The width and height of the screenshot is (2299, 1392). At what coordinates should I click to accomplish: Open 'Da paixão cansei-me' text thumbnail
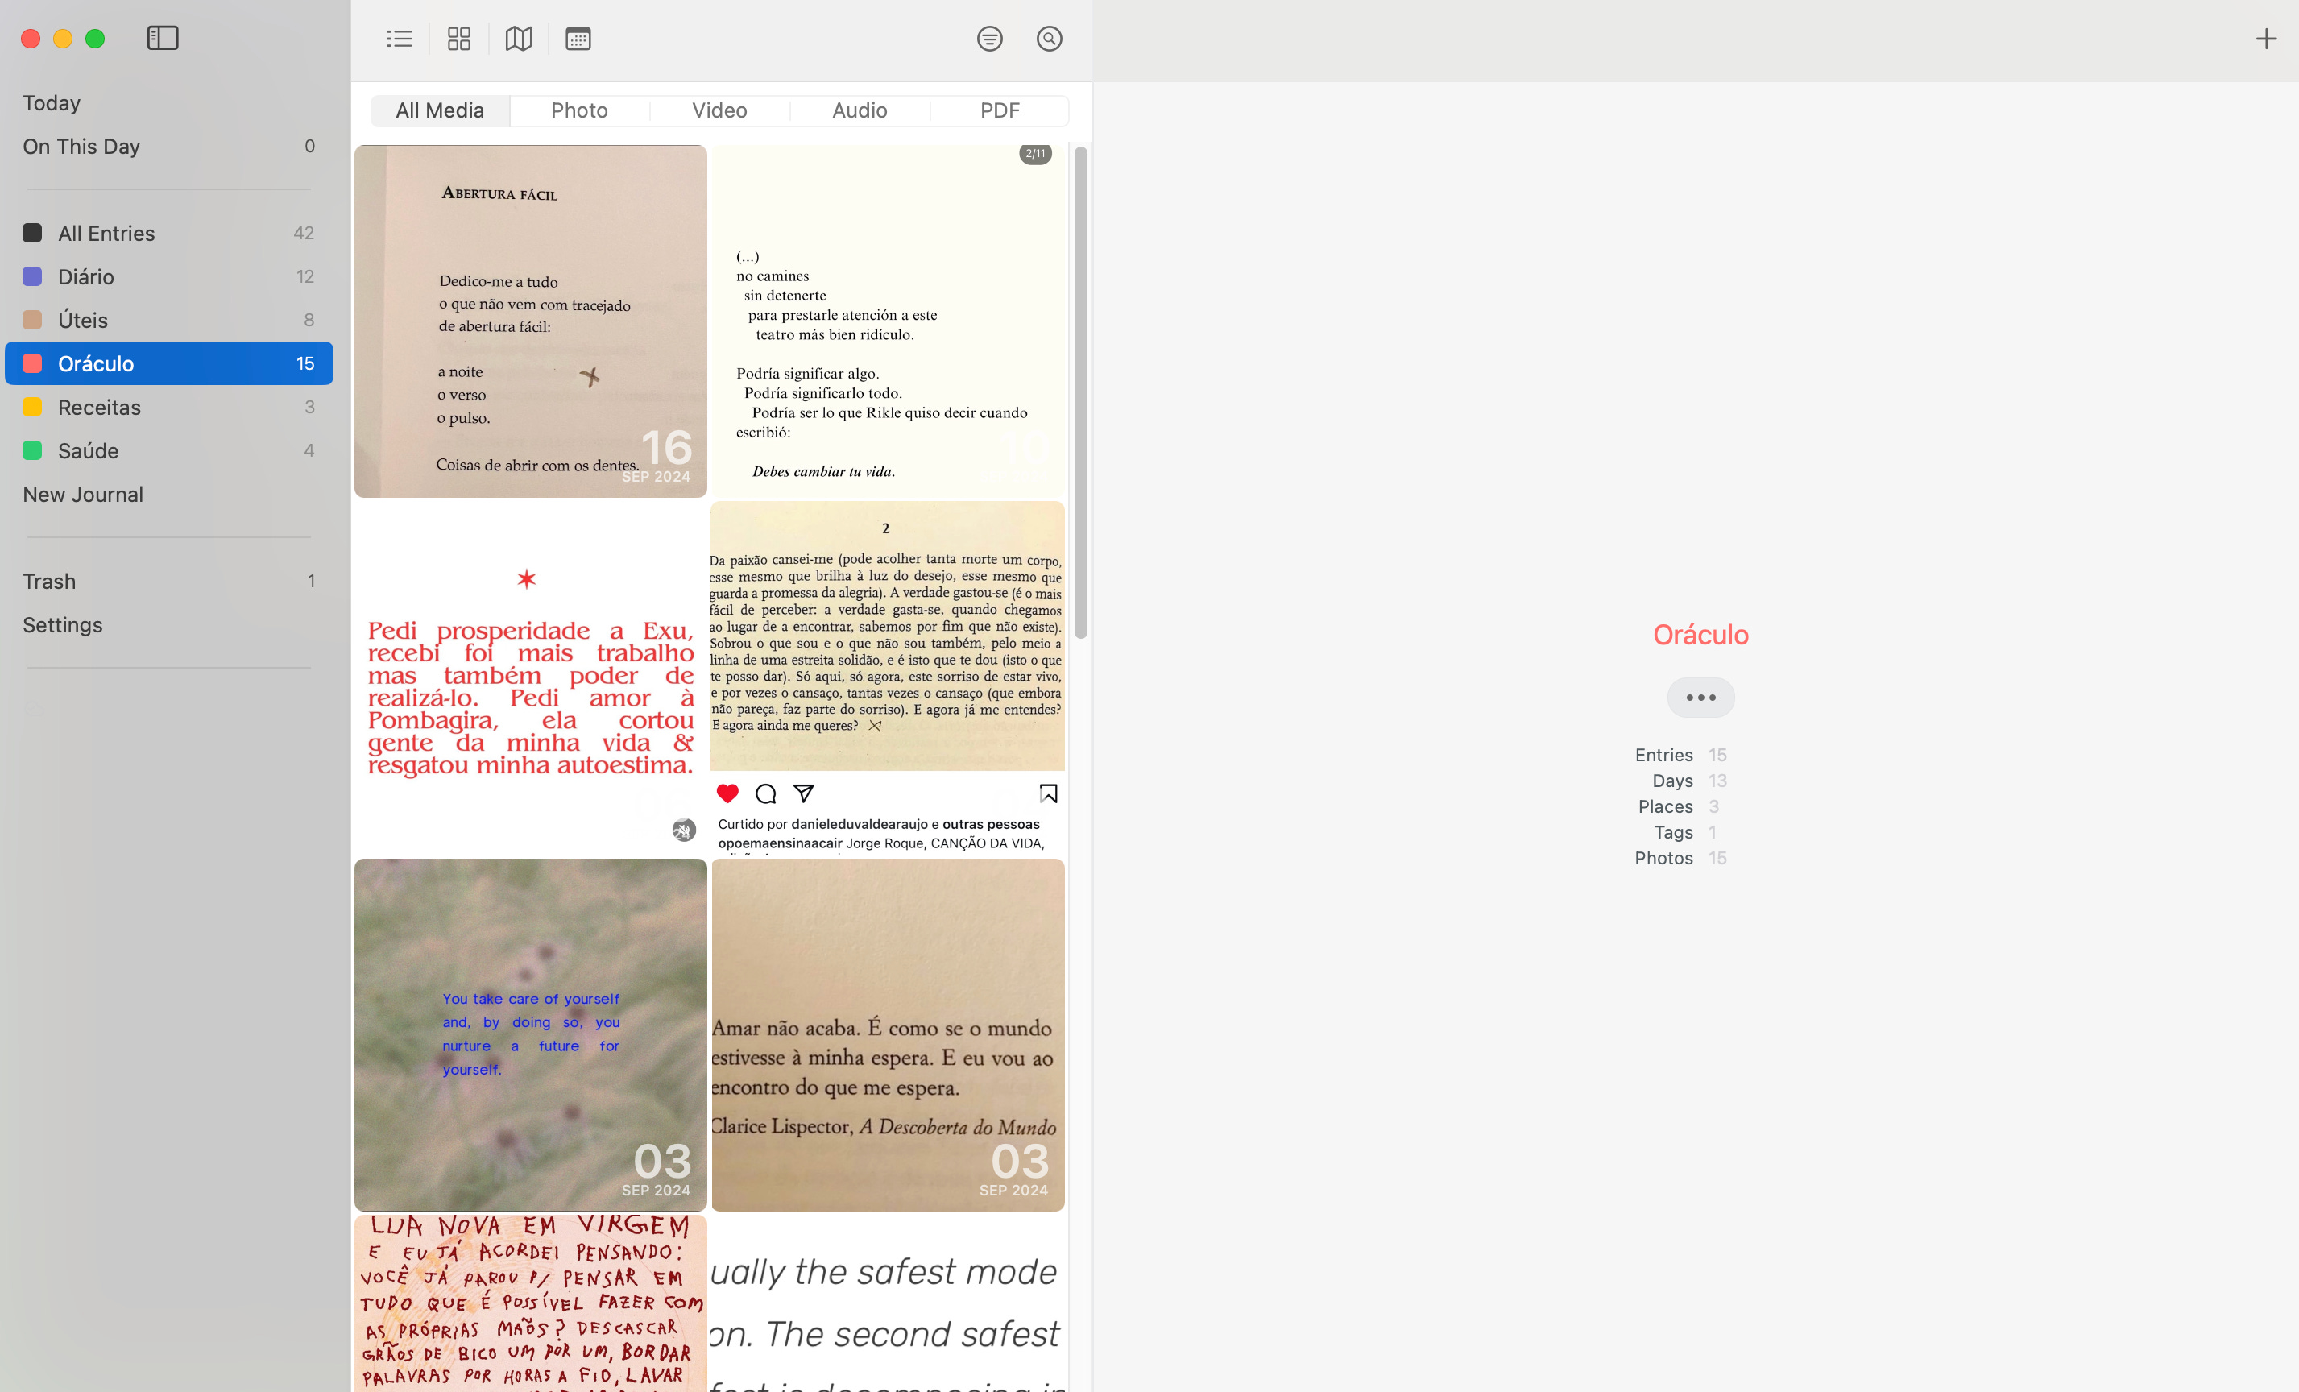[888, 678]
